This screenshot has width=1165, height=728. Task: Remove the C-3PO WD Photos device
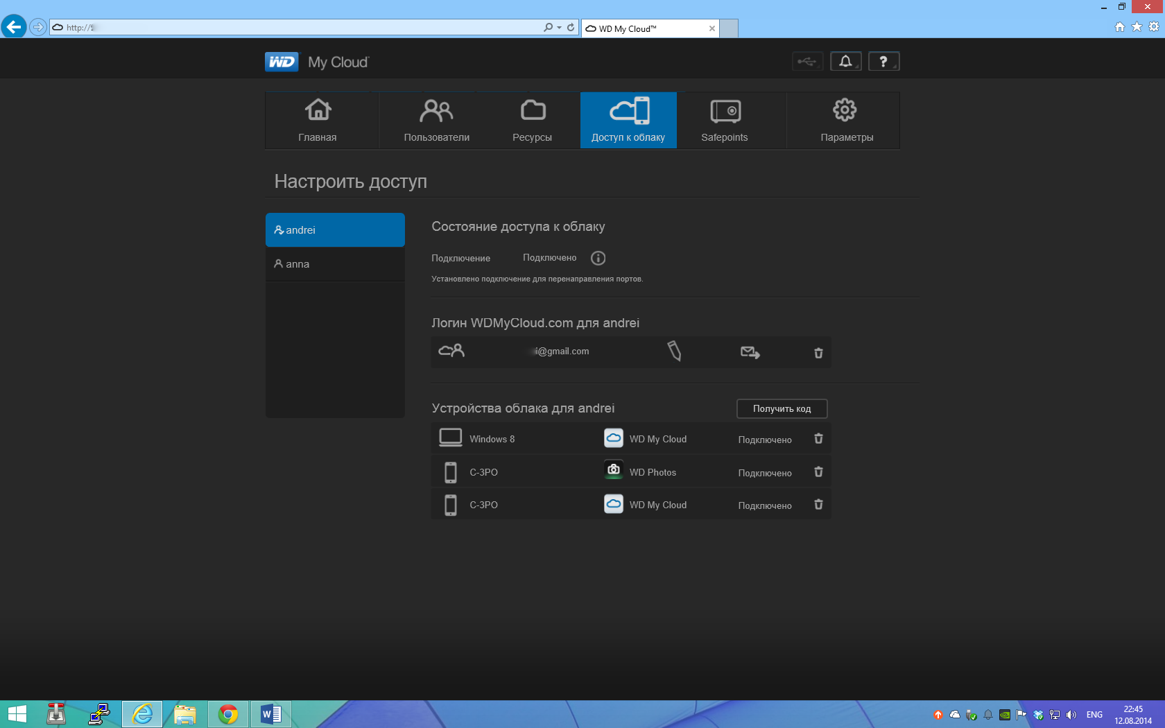tap(818, 471)
